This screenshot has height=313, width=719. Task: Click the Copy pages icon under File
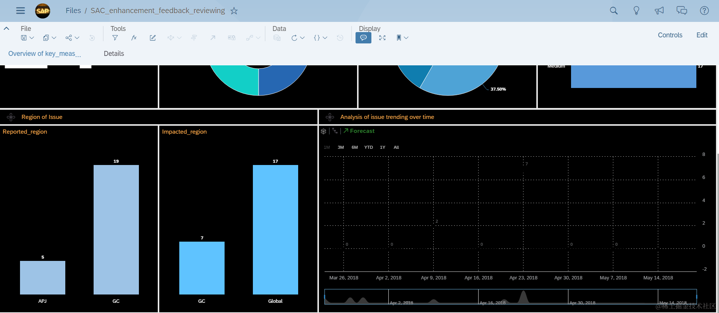[46, 38]
